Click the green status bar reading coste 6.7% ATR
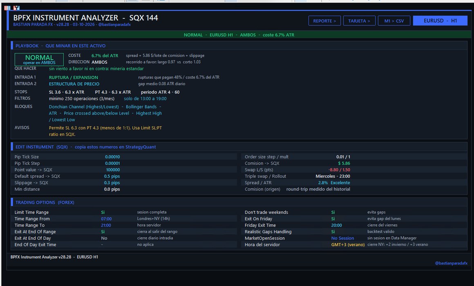This screenshot has width=474, height=286. coord(239,35)
